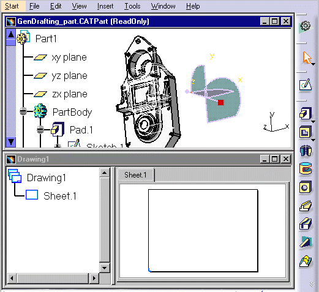Click the Part1 gear document icon
This screenshot has width=319, height=292.
point(23,37)
